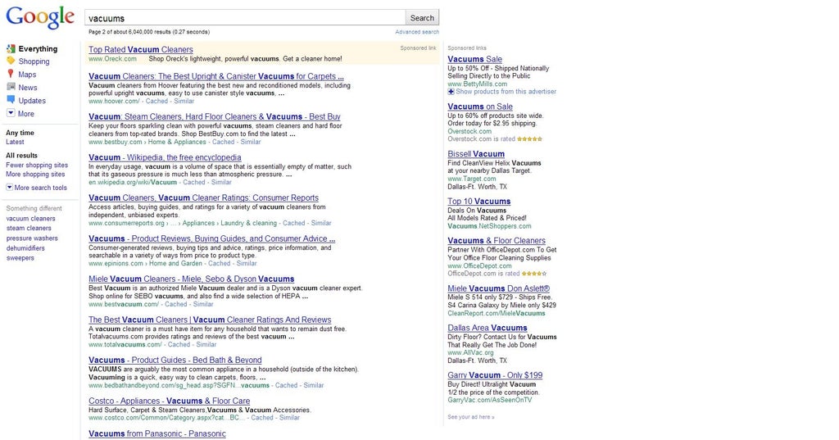839x440 pixels.
Task: Select More shopping sites option
Action: [35, 175]
